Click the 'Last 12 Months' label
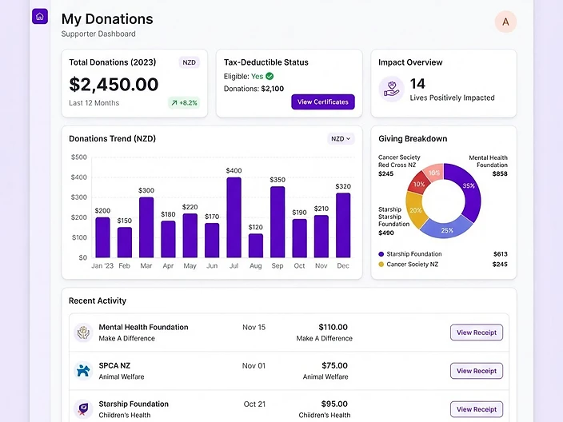The width and height of the screenshot is (563, 422). [x=94, y=103]
